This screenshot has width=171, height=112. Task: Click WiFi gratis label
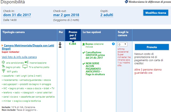point(12,72)
